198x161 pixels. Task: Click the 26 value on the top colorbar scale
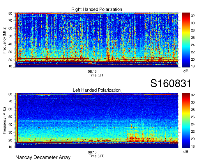tap(193, 38)
